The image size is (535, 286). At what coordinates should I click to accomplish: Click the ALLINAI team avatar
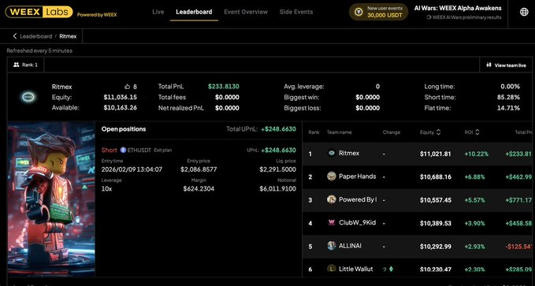click(x=331, y=246)
